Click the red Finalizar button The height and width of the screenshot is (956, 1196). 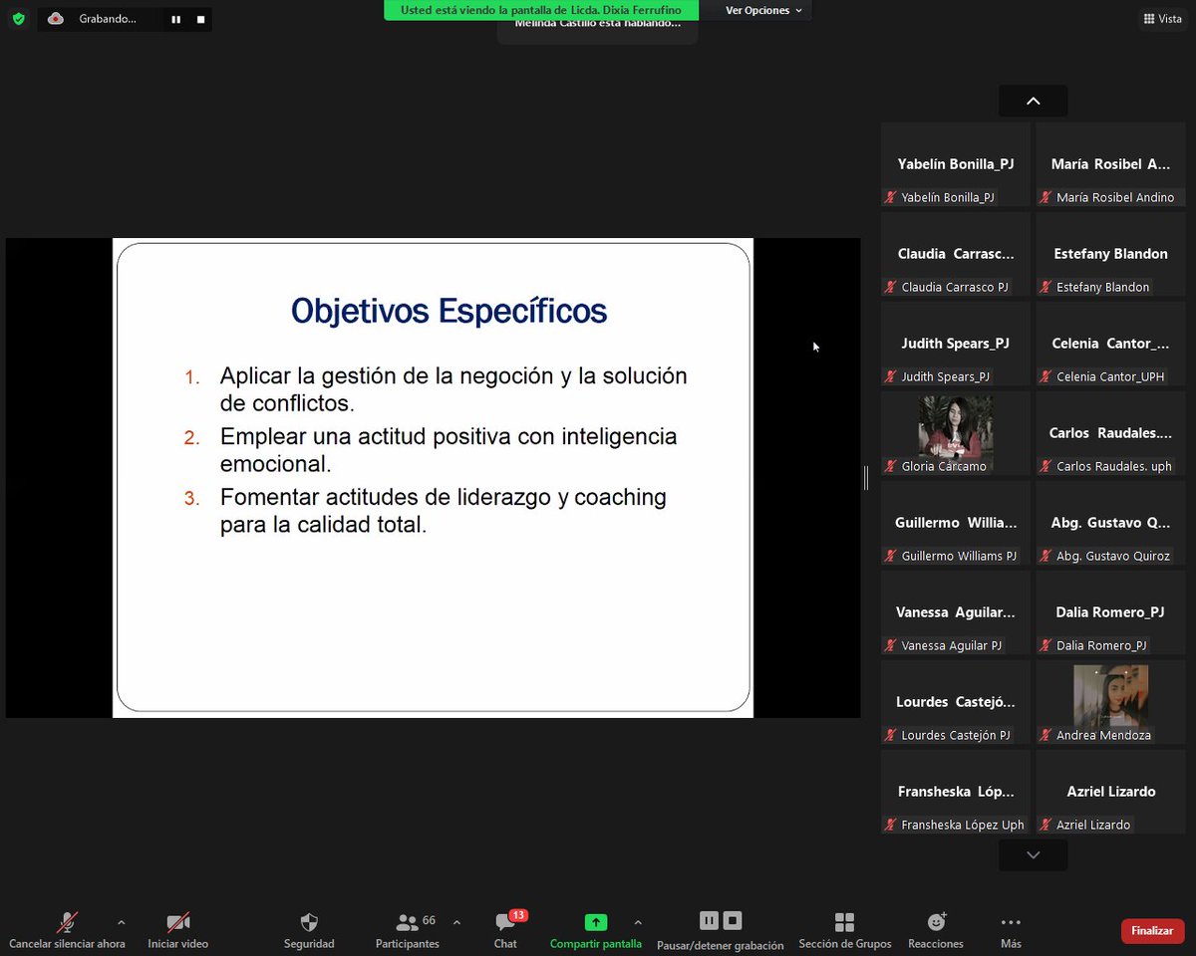[x=1152, y=930]
